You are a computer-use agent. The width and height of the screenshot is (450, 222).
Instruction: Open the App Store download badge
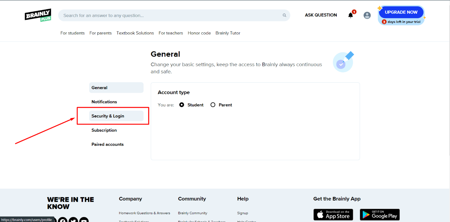coord(333,215)
